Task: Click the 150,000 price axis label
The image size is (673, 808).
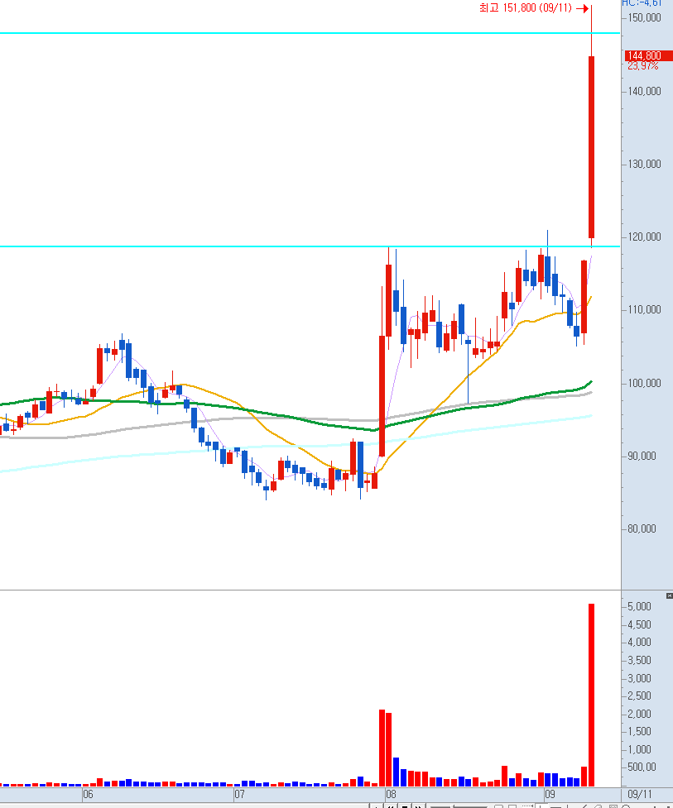Action: (644, 18)
